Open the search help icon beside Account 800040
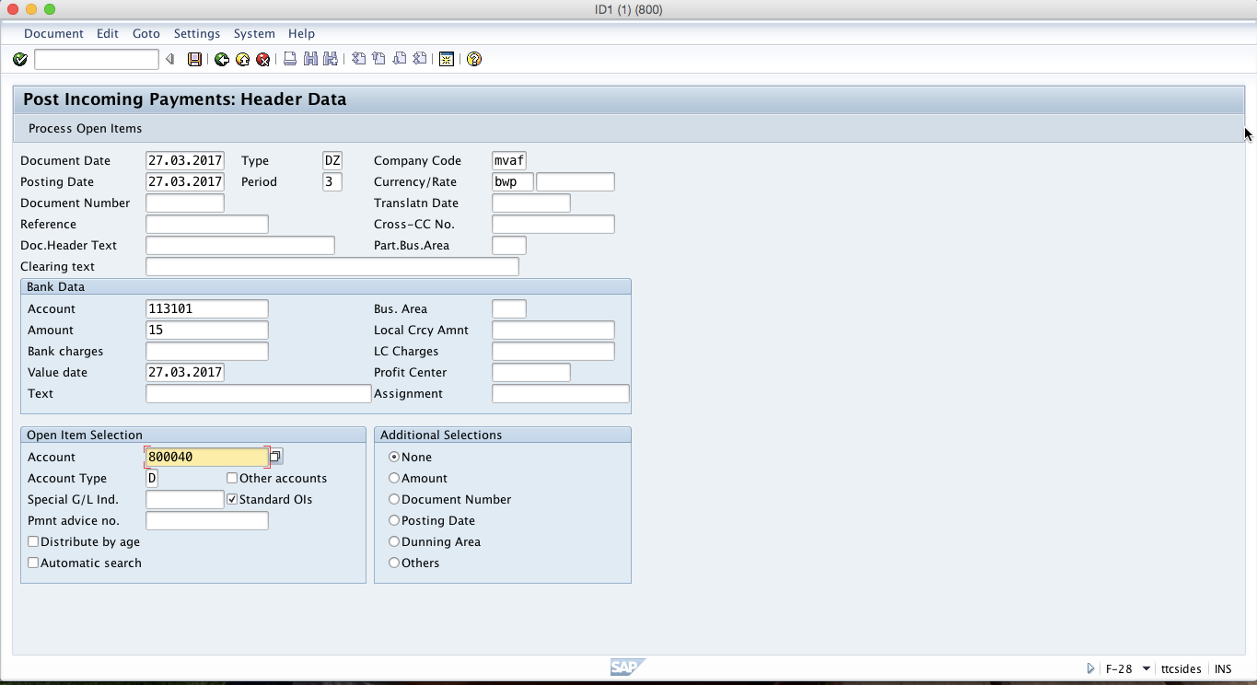Screen dimensions: 1257x685 click(275, 456)
